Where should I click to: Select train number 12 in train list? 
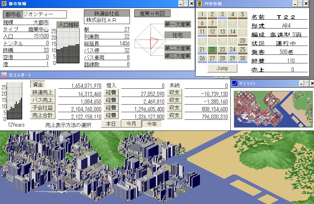(212, 32)
